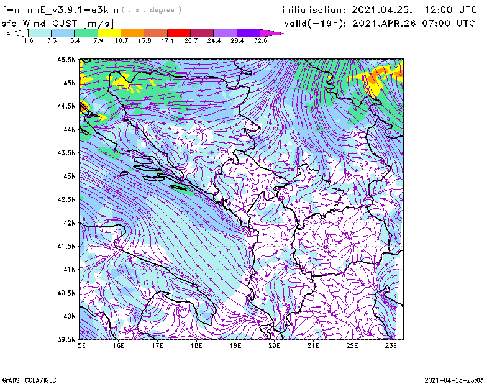The width and height of the screenshot is (497, 384).
Task: Click the 41.5N latitude label
Action: pos(66,246)
